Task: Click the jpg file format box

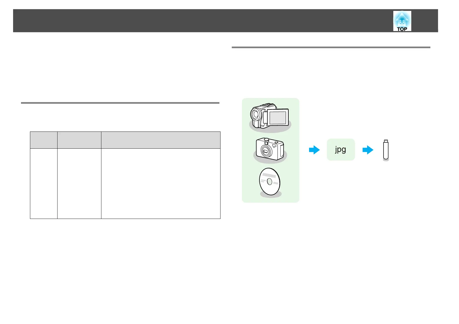Action: click(341, 149)
